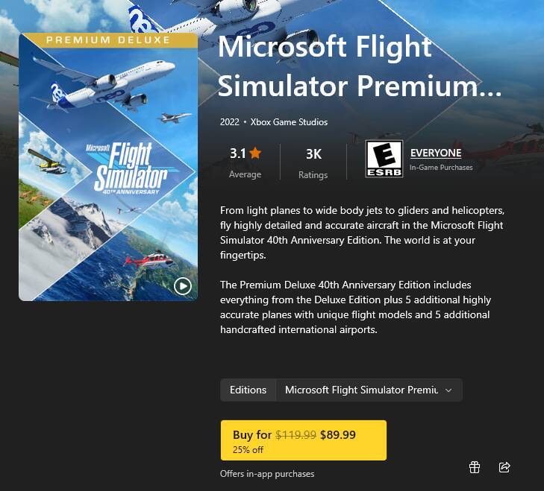Click the 3.1 Average rating
This screenshot has height=491, width=544.
[246, 162]
